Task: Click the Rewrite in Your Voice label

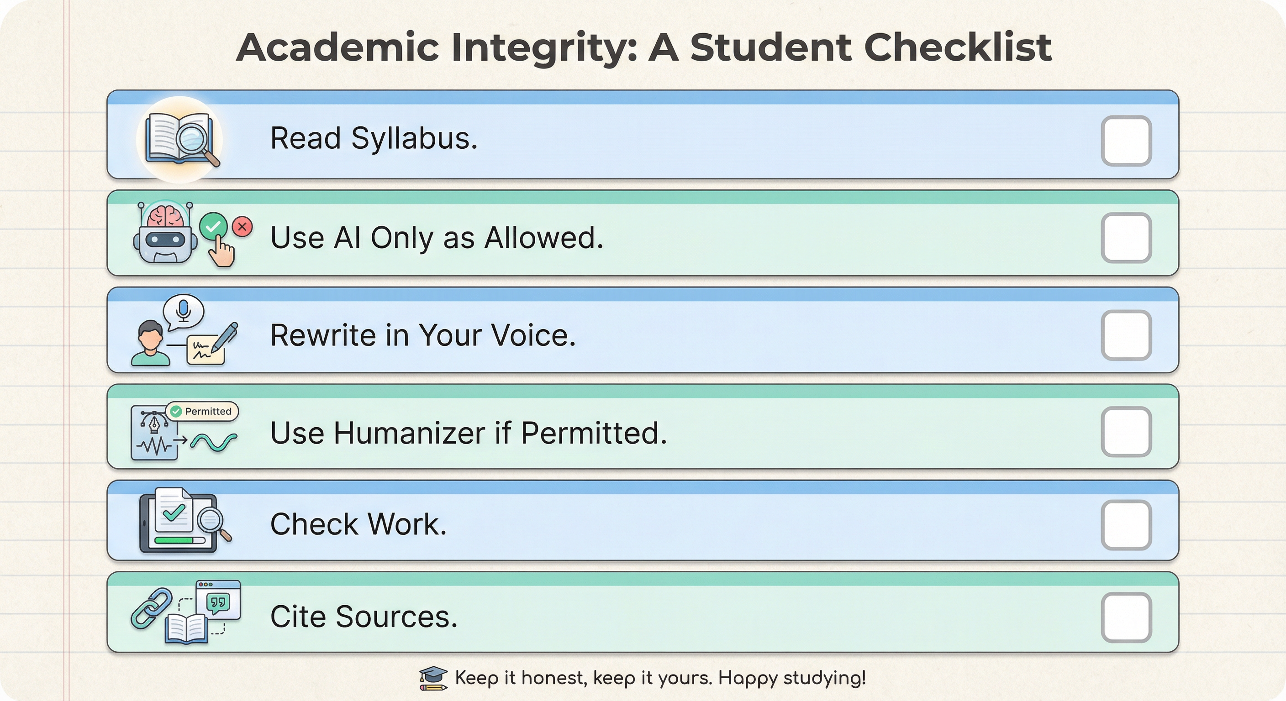Action: (422, 335)
